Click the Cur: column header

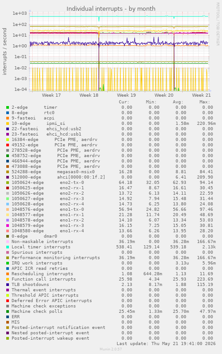[124, 102]
